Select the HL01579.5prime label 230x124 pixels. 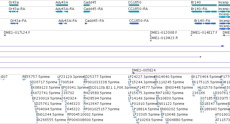[211, 87]
